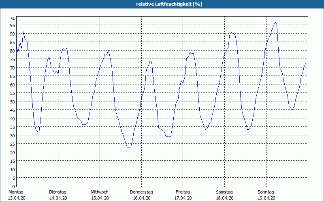Select the Samstag 18.04.20 axis label

point(225,195)
